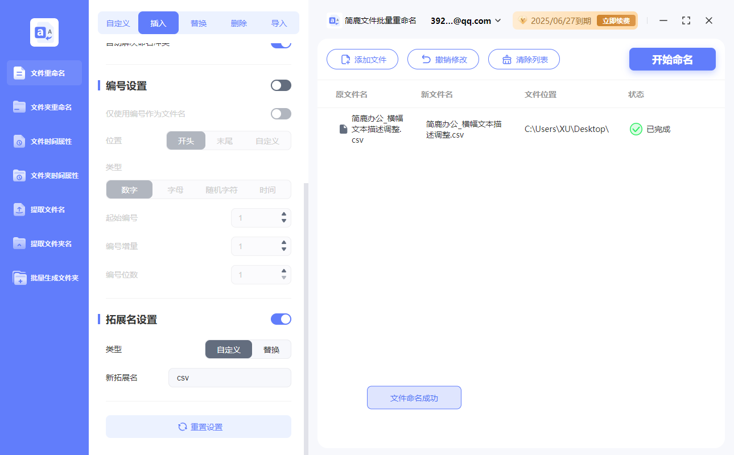Switch to the 导入 tab
This screenshot has width=734, height=455.
click(279, 23)
